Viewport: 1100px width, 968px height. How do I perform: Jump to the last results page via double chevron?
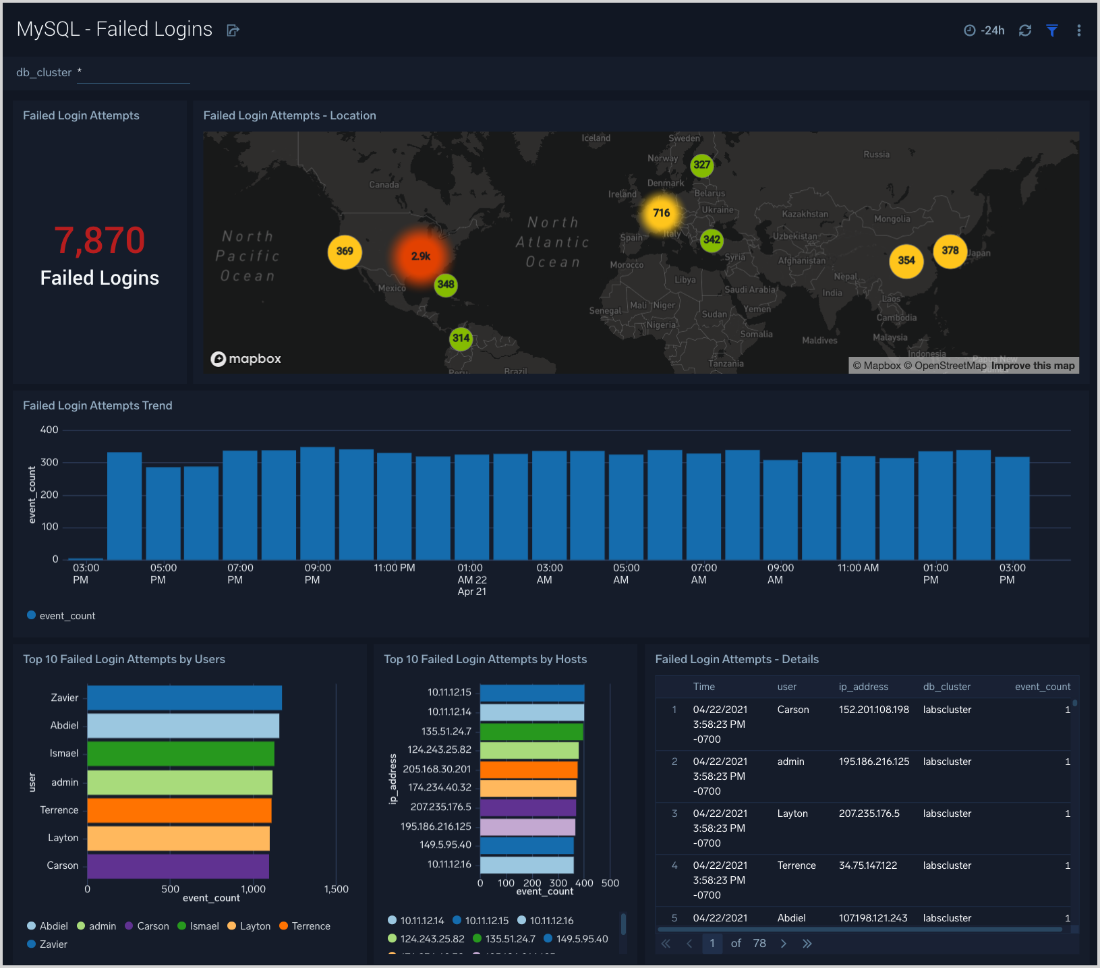pyautogui.click(x=807, y=943)
